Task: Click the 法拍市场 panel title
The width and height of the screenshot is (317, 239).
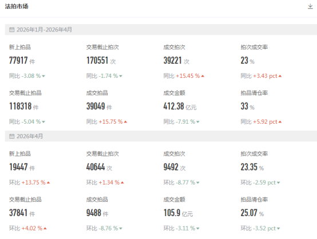Action: 17,6
